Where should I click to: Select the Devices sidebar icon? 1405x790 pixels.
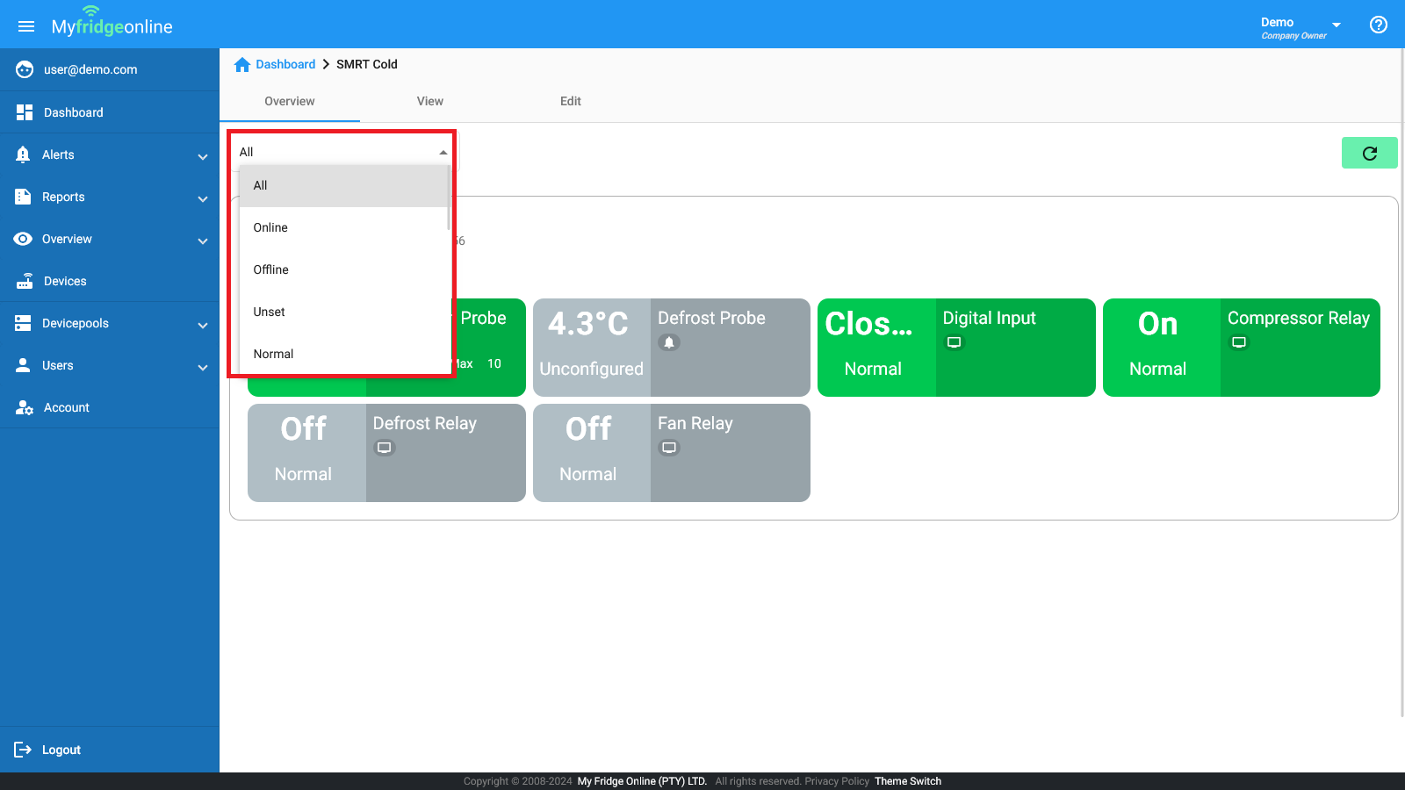tap(23, 280)
